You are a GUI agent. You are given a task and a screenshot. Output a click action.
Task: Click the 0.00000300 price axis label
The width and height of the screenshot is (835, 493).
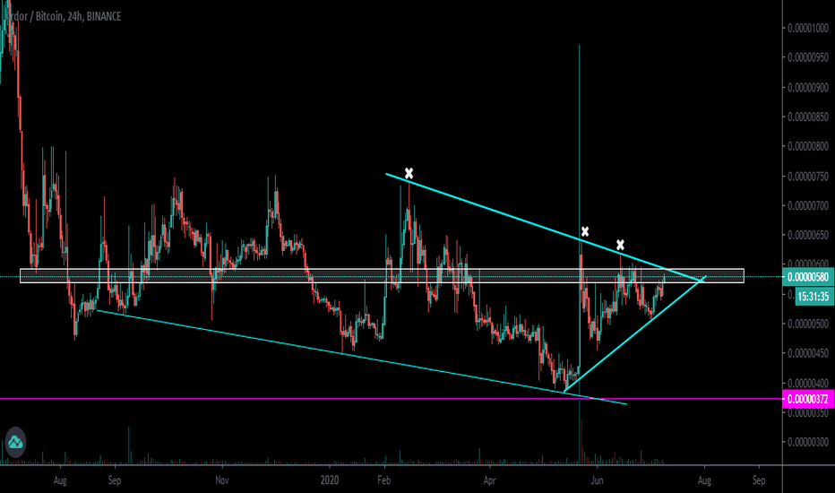tap(808, 442)
